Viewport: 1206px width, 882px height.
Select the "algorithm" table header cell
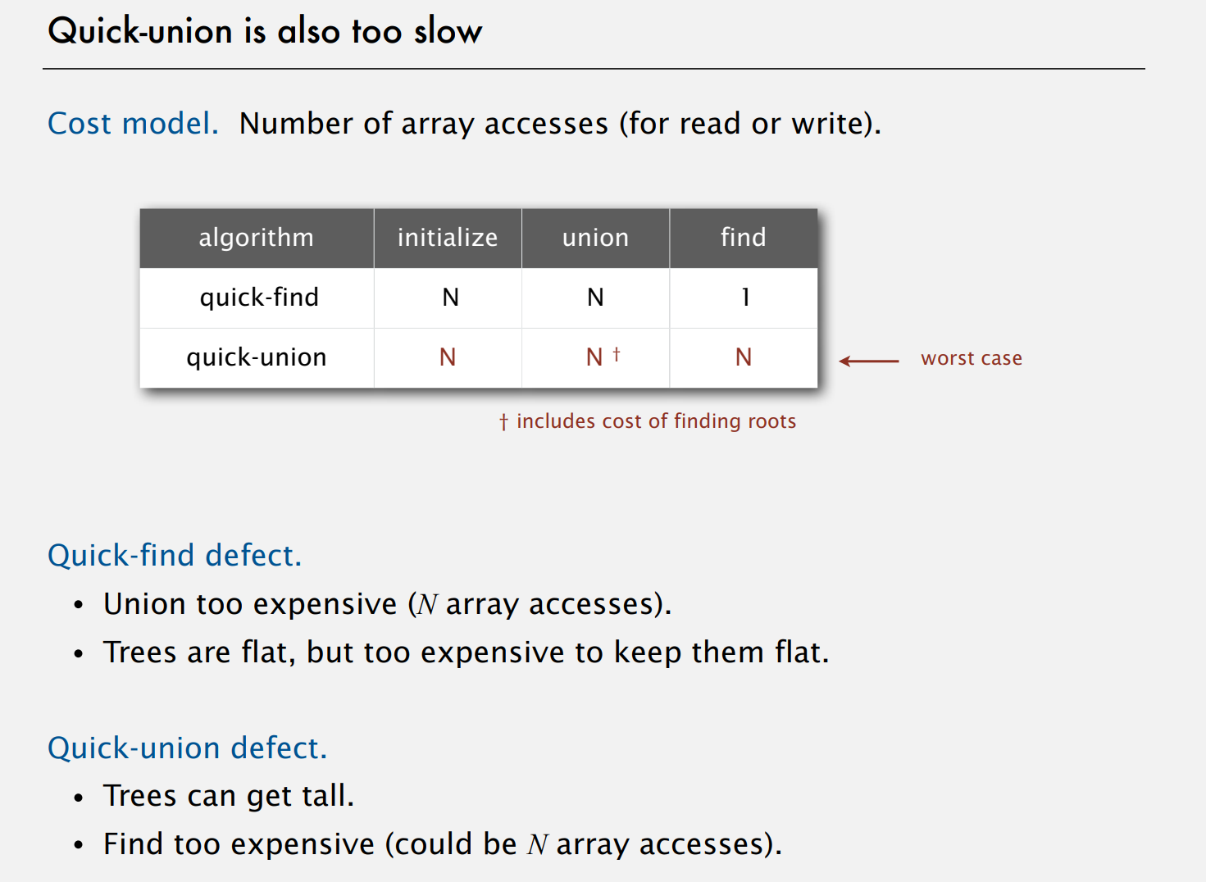pyautogui.click(x=256, y=238)
